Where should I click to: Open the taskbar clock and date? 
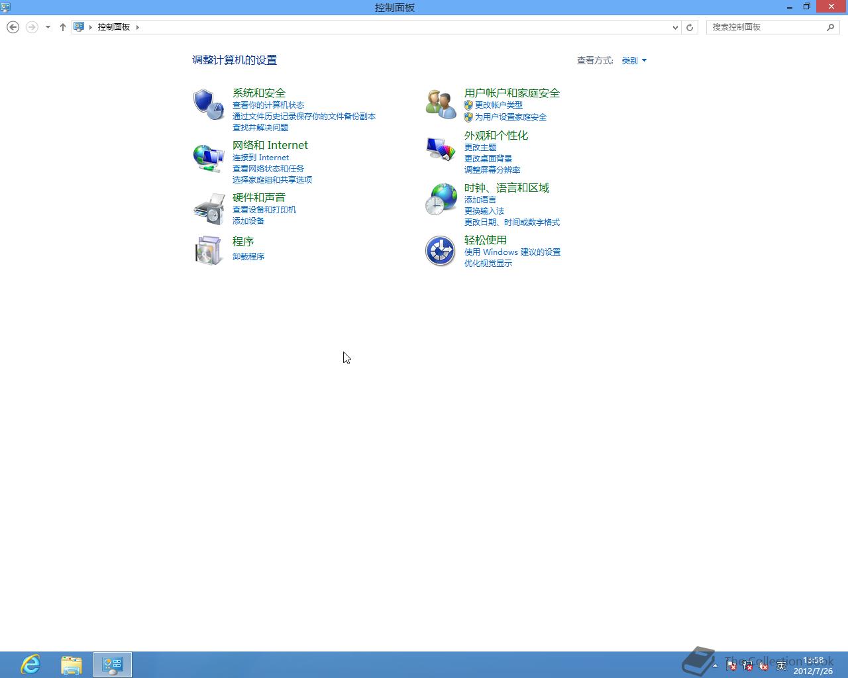click(813, 665)
